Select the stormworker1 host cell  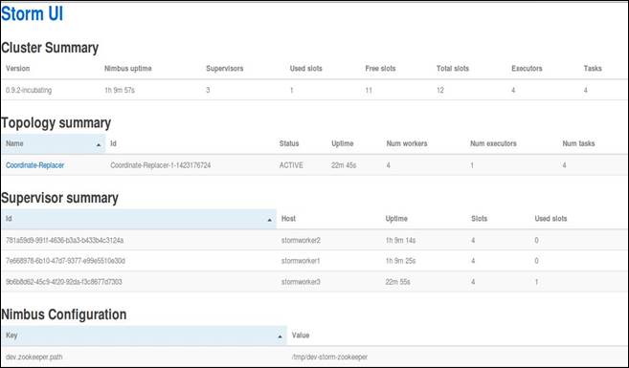pyautogui.click(x=301, y=261)
